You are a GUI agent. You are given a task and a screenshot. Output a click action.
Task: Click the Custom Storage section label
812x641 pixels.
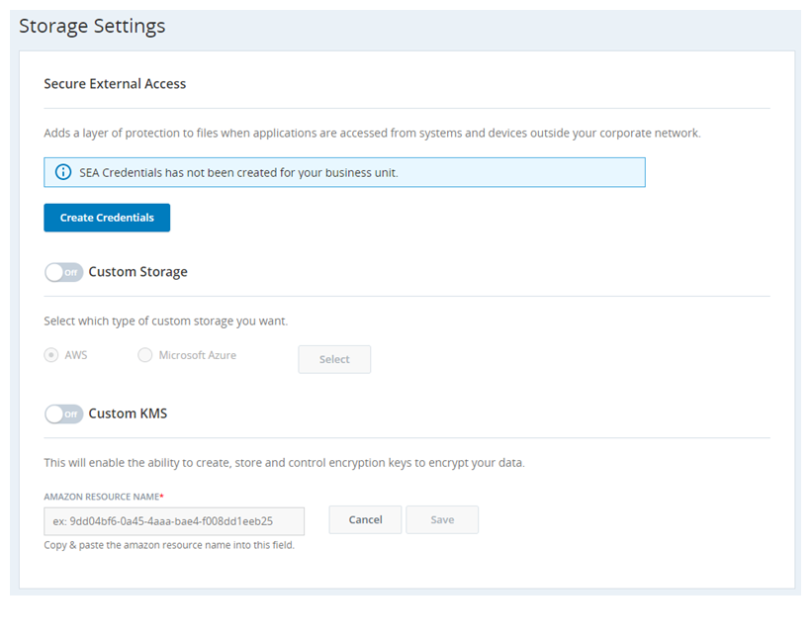(x=137, y=272)
